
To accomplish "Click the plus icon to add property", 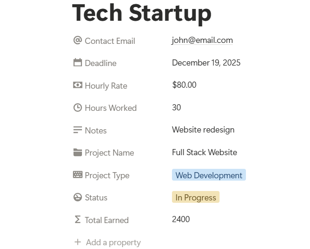I will point(78,242).
